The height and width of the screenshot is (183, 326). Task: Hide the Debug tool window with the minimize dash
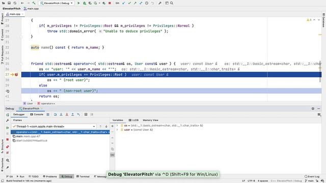318,108
